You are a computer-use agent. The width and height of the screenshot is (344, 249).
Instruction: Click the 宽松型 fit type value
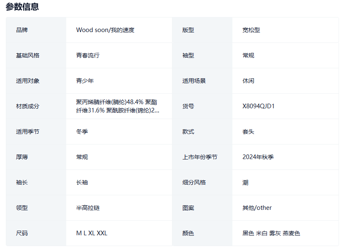point(251,30)
